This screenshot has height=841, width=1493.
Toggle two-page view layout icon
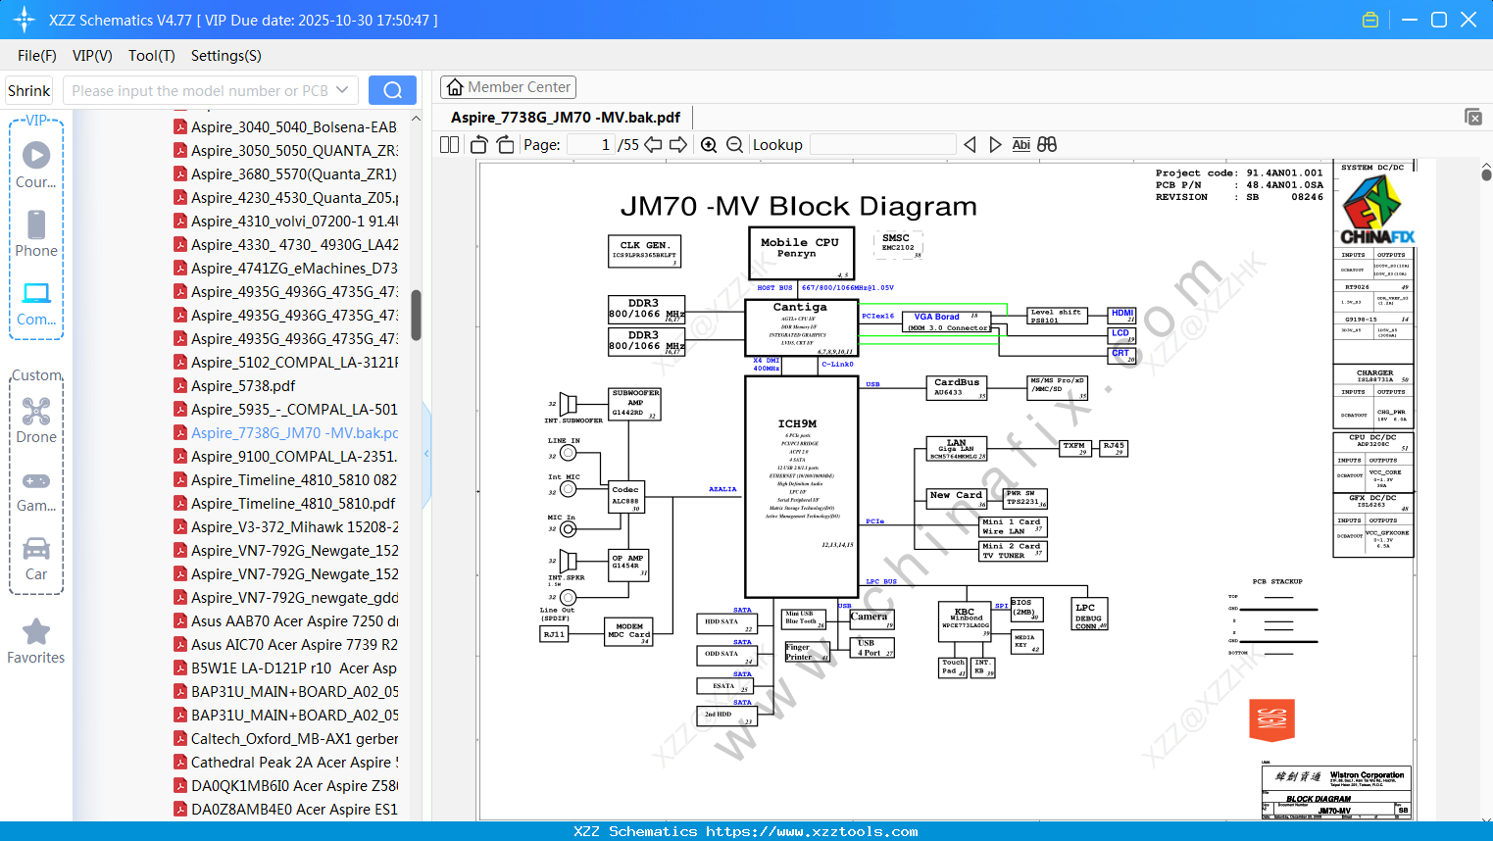tap(450, 145)
